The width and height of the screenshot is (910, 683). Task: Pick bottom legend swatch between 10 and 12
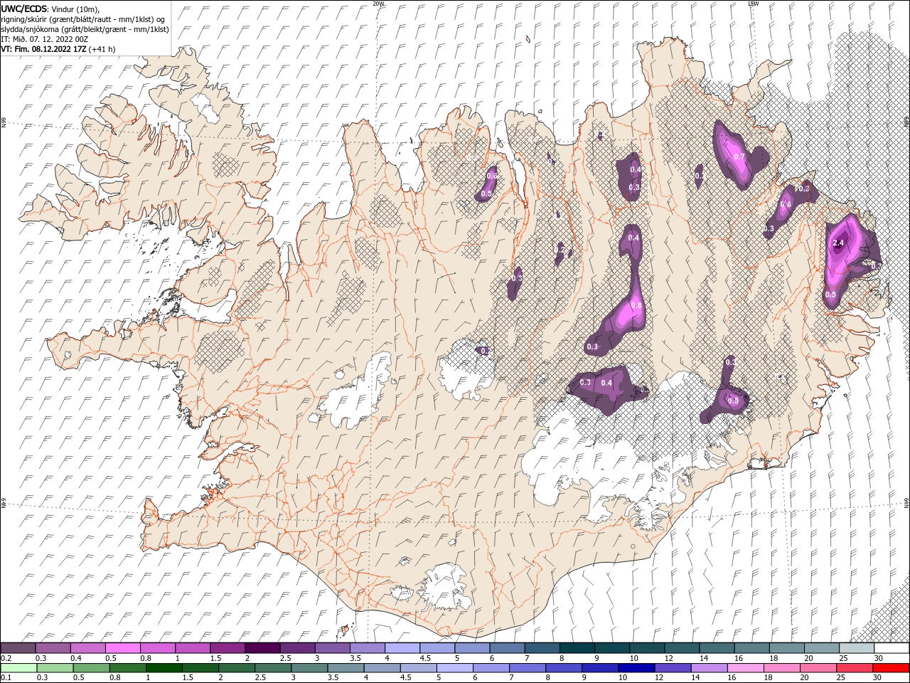[x=636, y=668]
